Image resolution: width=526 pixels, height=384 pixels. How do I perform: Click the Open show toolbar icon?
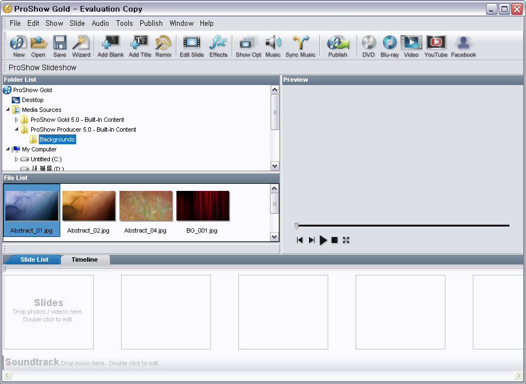(x=38, y=46)
